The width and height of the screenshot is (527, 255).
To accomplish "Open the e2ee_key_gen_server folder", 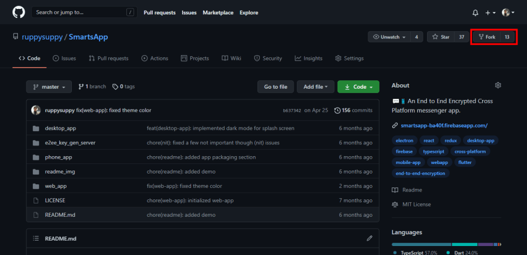I will [x=70, y=143].
